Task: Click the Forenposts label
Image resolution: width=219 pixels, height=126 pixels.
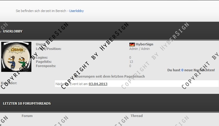Action: point(46,66)
